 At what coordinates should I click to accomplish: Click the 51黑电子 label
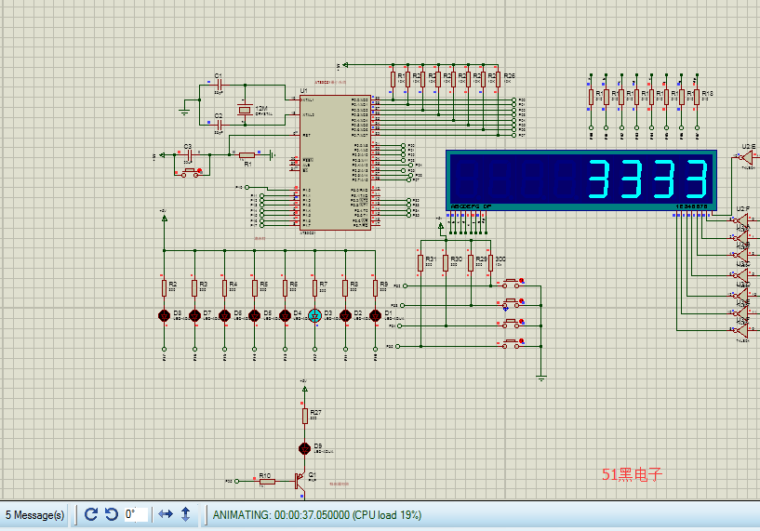pyautogui.click(x=632, y=474)
